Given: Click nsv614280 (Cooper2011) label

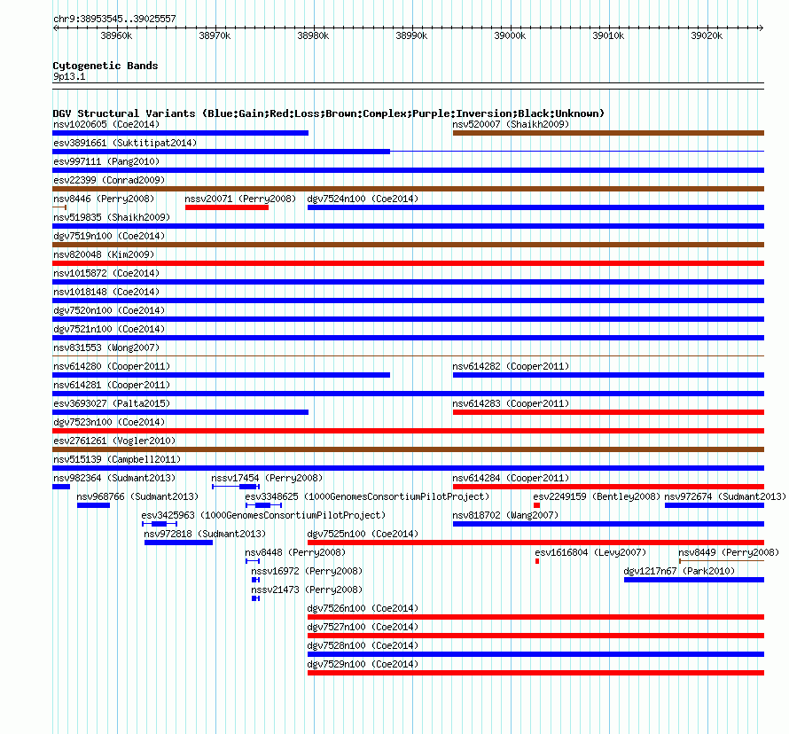Looking at the screenshot, I should 112,366.
